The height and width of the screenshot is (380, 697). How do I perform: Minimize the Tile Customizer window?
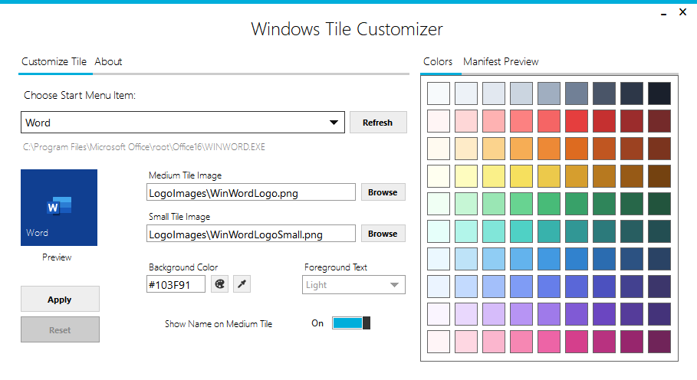[664, 13]
